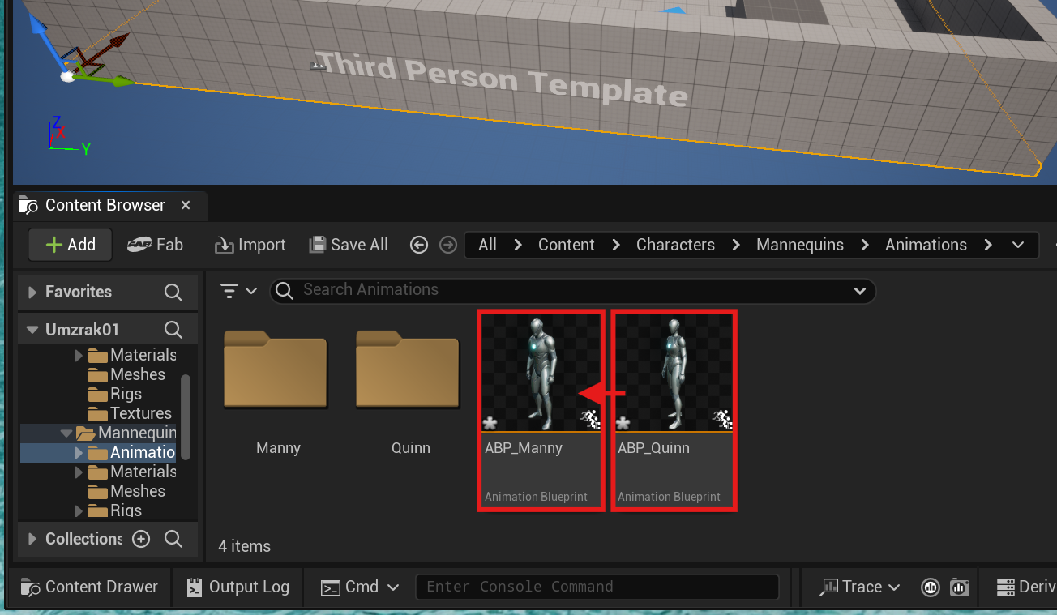Search in Favorites magnifier icon
The height and width of the screenshot is (615, 1057).
click(173, 292)
